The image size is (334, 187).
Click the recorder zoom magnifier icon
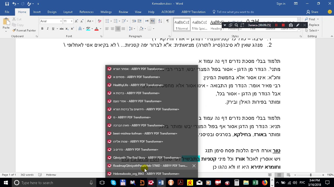[x=236, y=25]
